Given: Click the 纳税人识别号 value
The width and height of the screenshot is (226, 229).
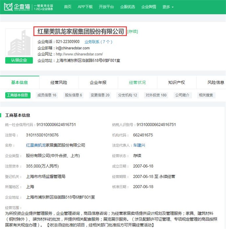Looking at the screenshot, I should coord(156,124).
